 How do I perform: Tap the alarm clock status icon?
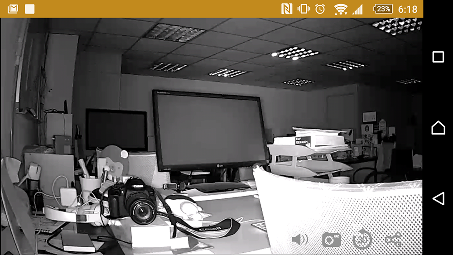click(320, 9)
